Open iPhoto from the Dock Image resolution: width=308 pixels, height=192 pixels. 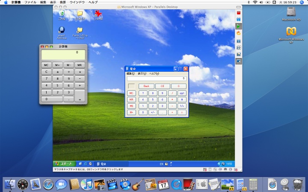click(x=99, y=184)
